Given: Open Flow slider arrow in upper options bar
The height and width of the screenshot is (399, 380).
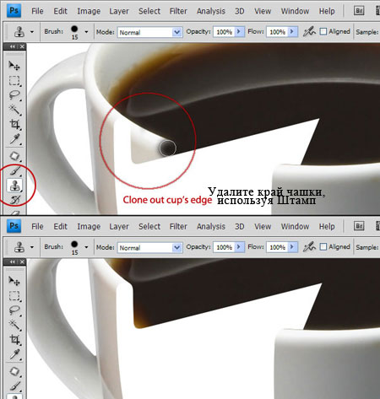Looking at the screenshot, I should pos(292,31).
